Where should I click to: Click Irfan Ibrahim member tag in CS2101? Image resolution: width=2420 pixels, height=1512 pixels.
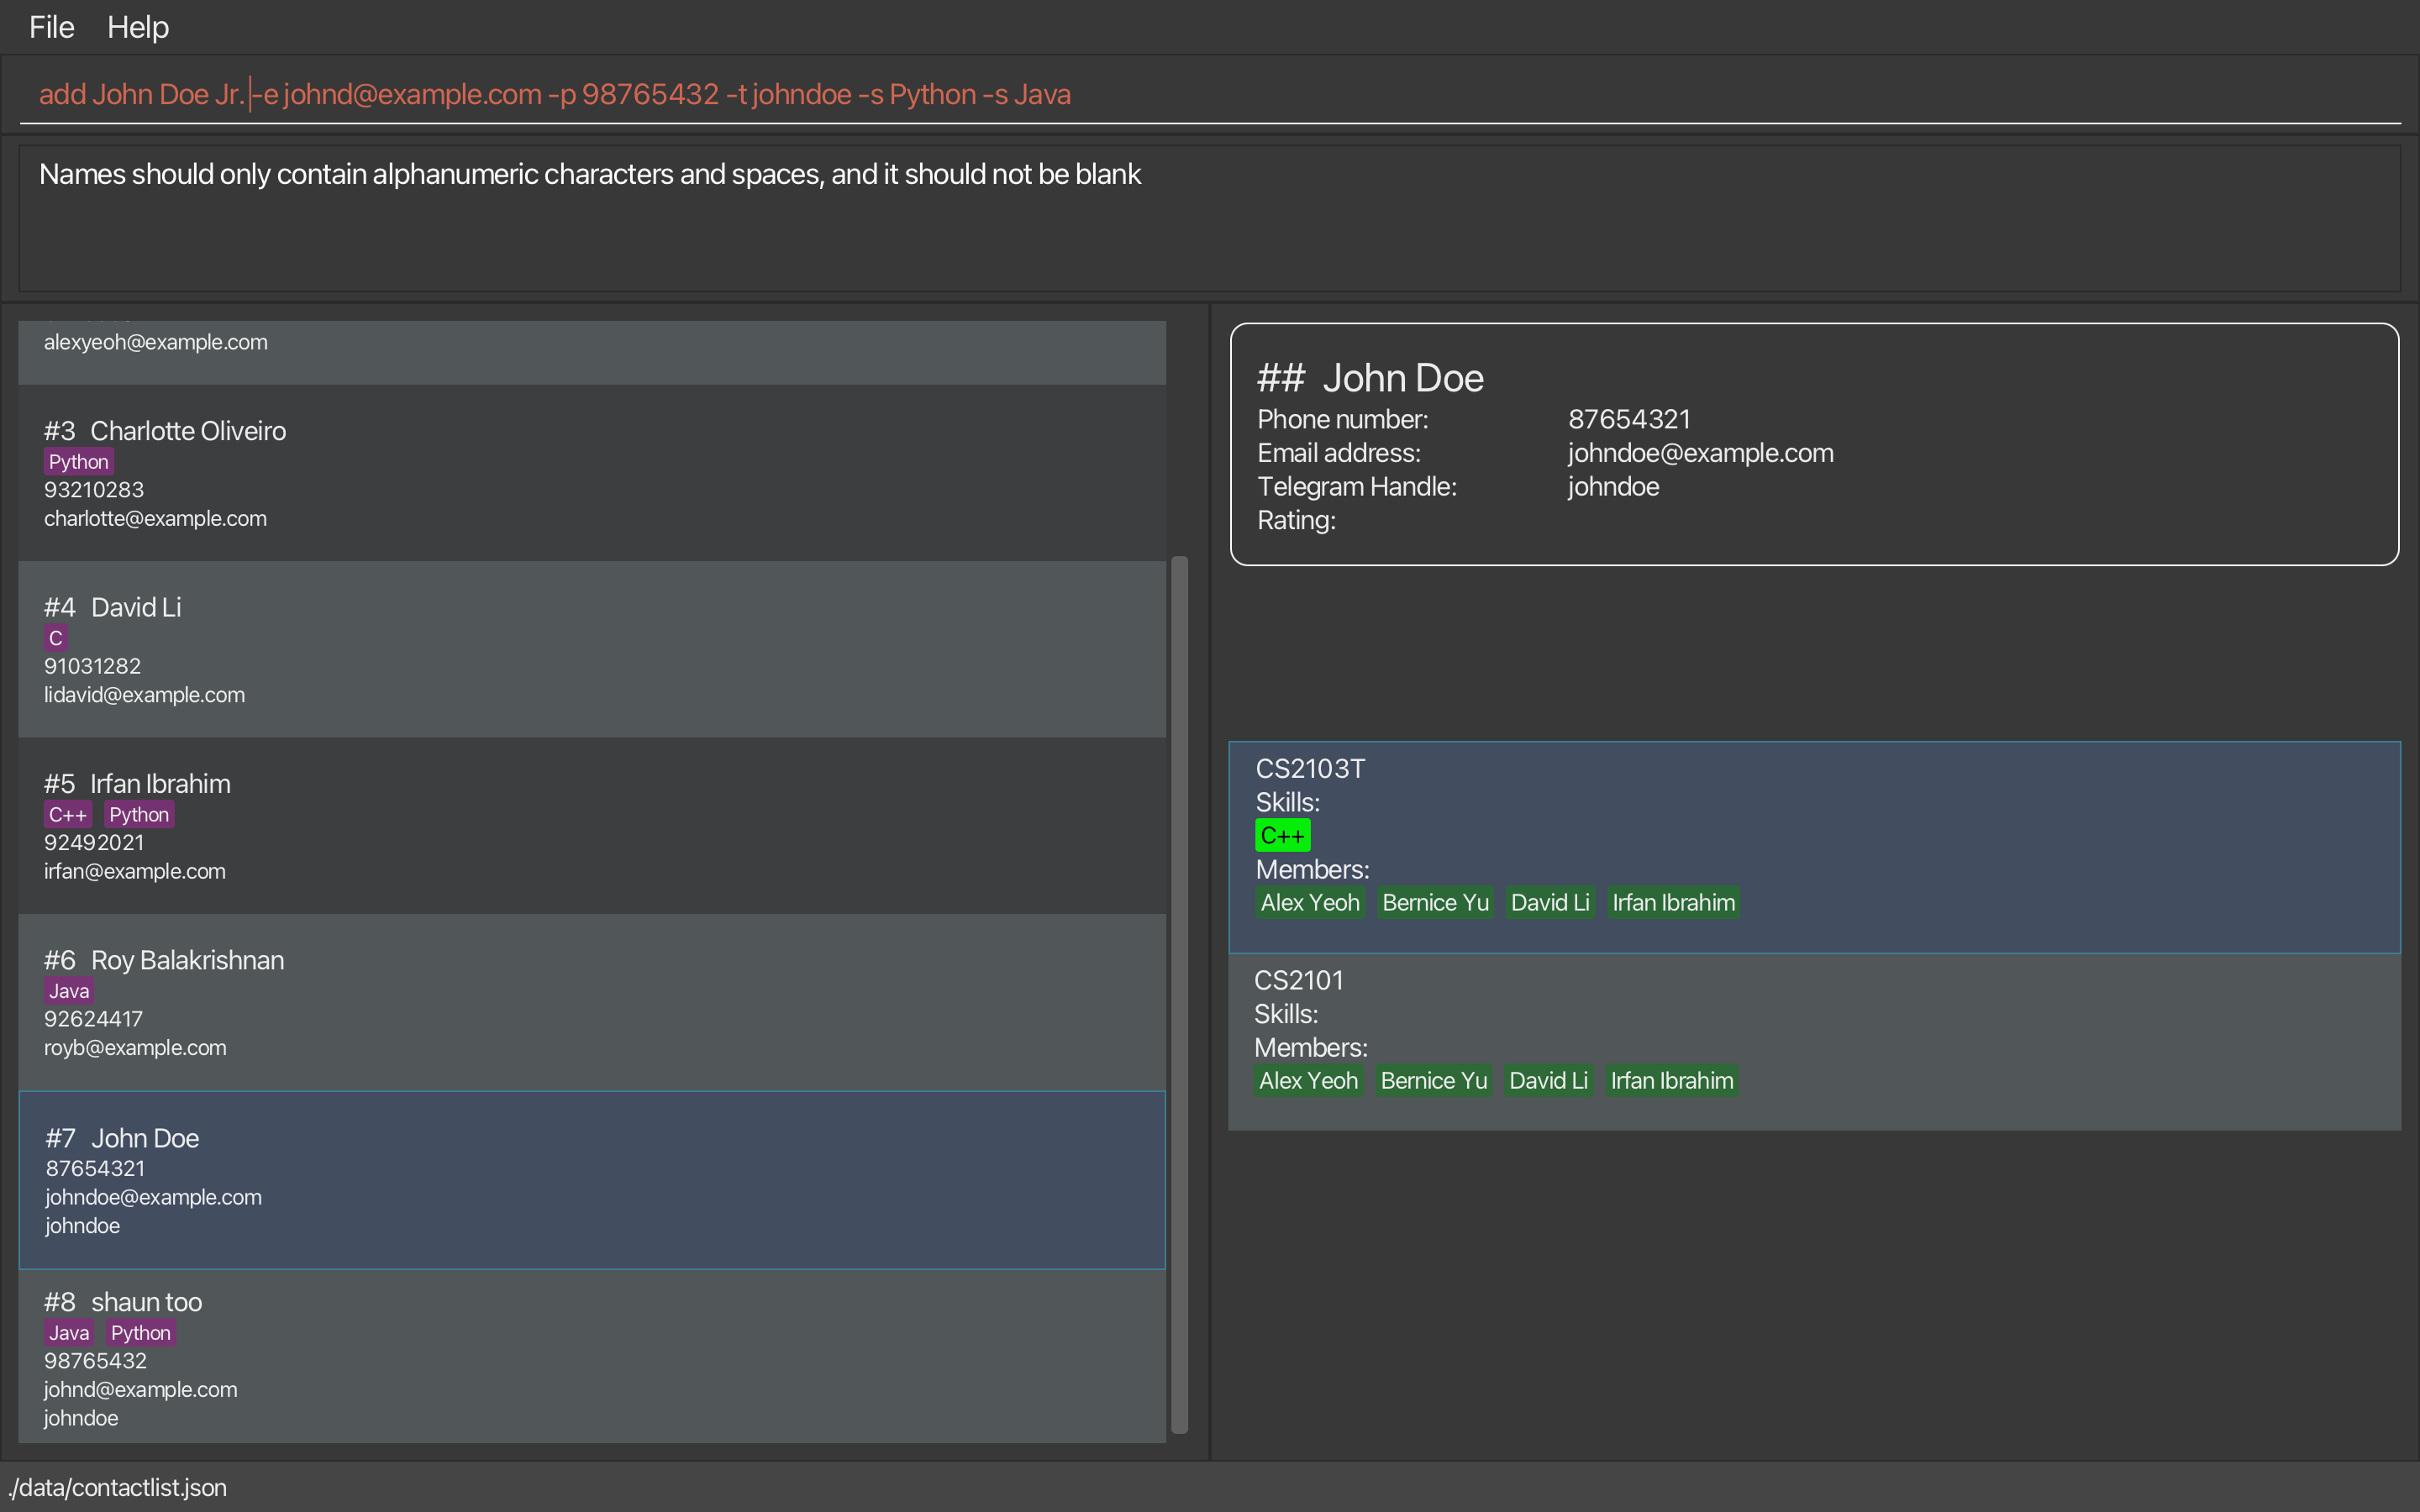[1671, 1081]
